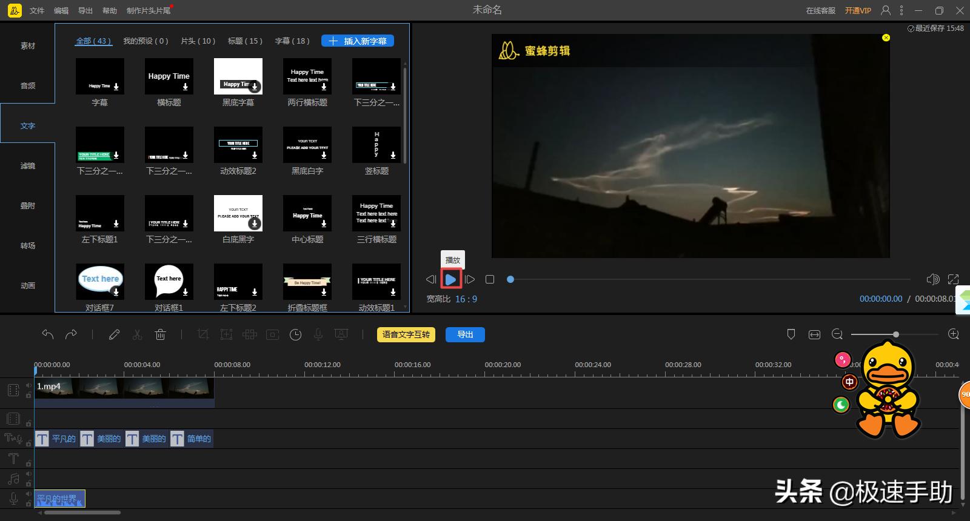
Task: Open the 16:9 aspect ratio selector
Action: coord(466,299)
